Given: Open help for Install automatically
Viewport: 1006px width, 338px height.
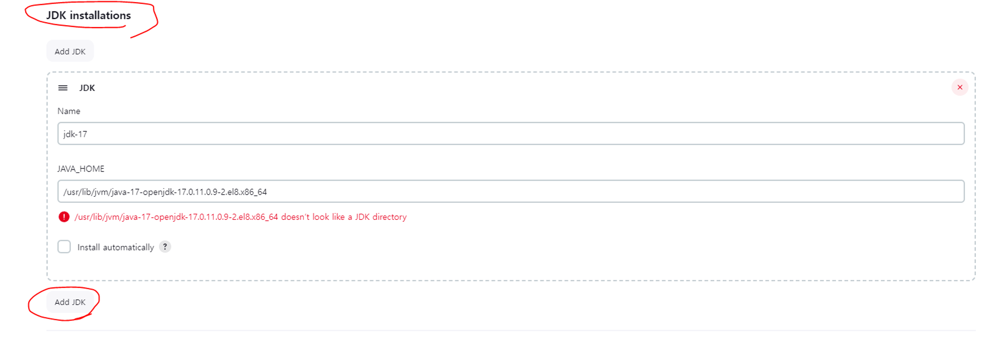Looking at the screenshot, I should click(165, 247).
